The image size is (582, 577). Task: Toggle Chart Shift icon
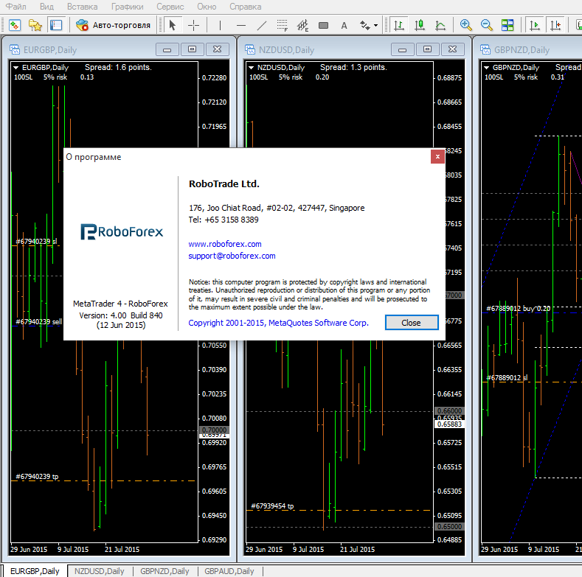click(555, 25)
